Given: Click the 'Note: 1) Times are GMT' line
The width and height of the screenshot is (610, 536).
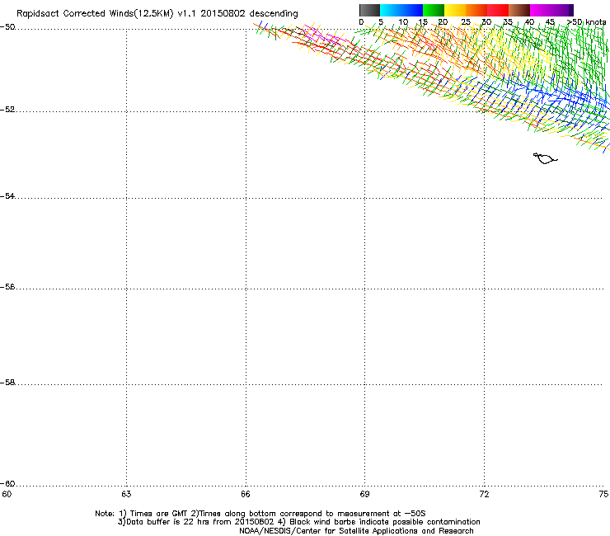Looking at the screenshot, I should [260, 514].
